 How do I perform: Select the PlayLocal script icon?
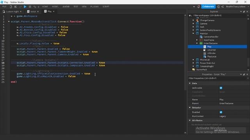click(205, 56)
